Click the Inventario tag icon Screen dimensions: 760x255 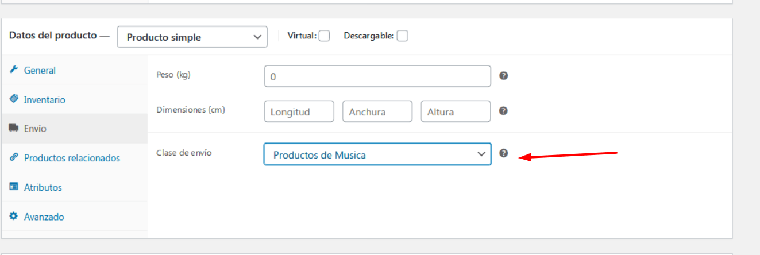pyautogui.click(x=14, y=99)
